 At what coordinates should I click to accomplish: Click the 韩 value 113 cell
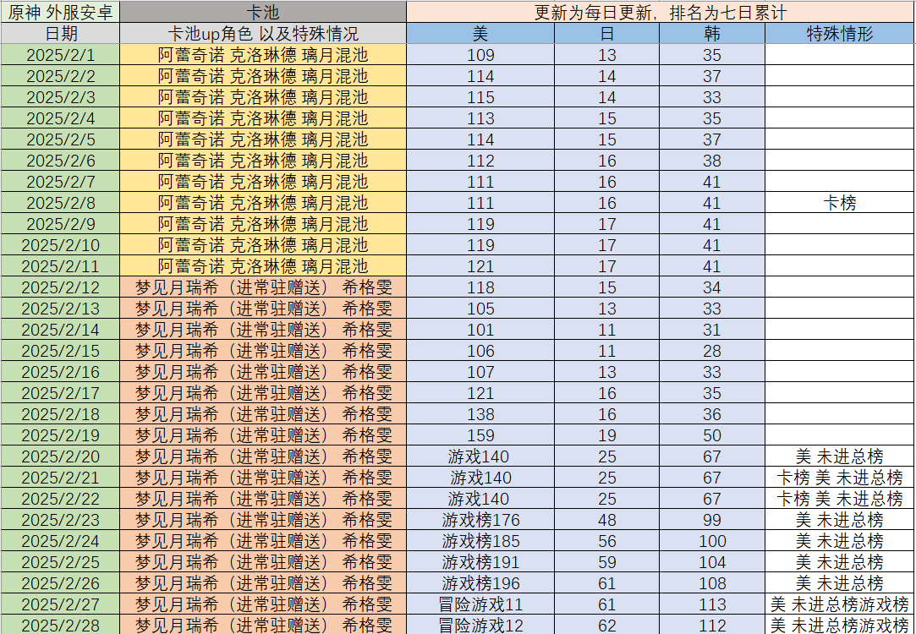point(712,604)
